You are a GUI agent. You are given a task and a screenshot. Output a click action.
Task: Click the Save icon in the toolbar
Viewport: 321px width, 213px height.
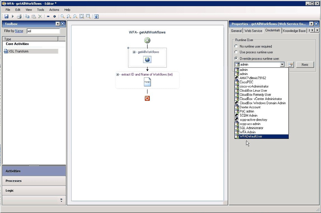click(6, 17)
